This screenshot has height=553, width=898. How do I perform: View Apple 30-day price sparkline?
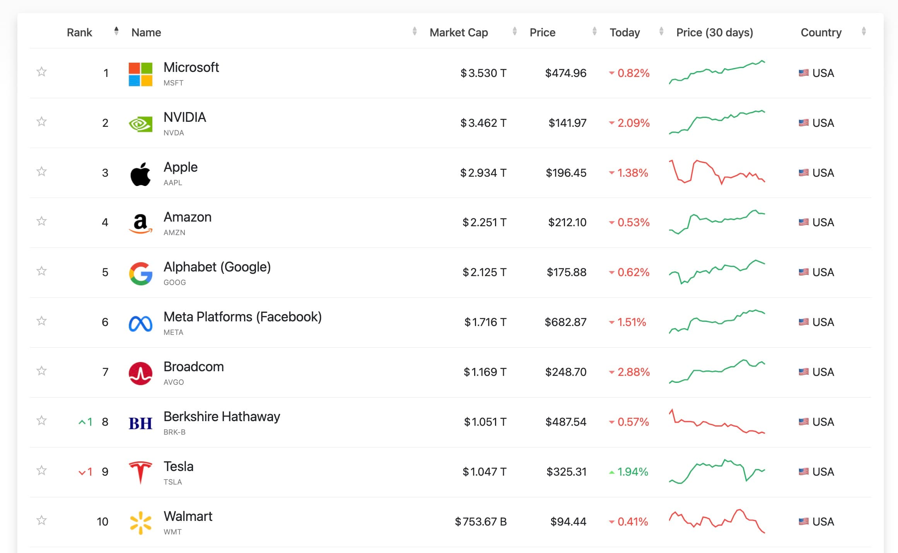pyautogui.click(x=717, y=172)
